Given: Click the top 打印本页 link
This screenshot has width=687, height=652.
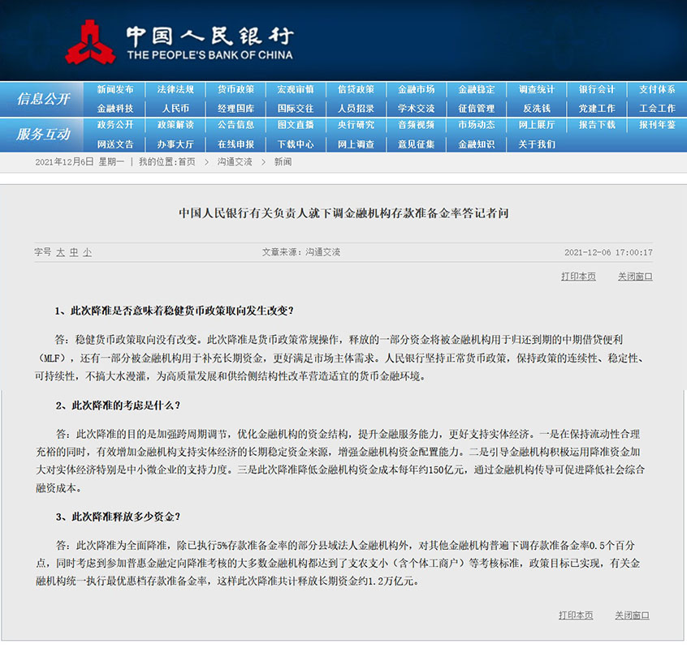Looking at the screenshot, I should [578, 277].
